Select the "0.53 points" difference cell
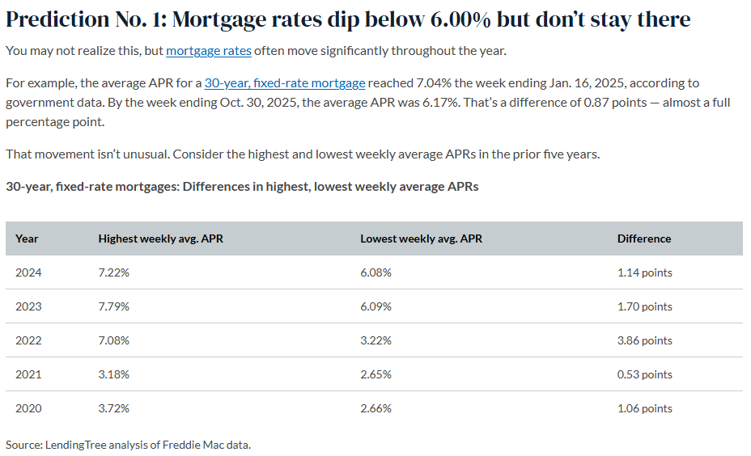 pos(644,374)
